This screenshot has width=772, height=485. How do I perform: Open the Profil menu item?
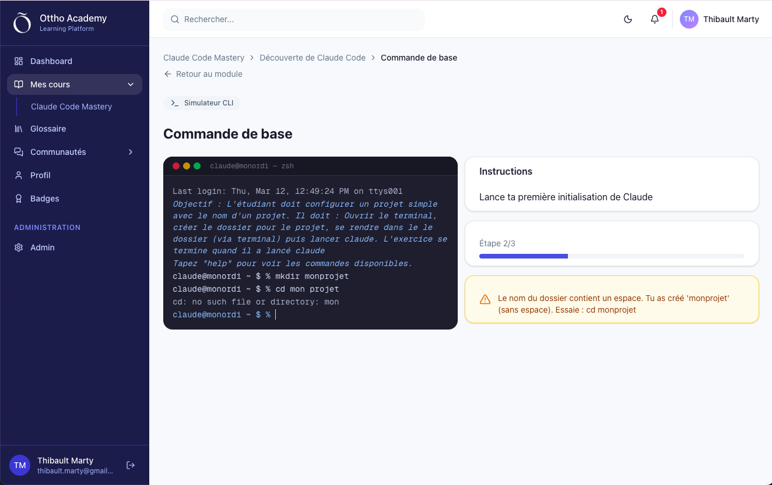point(40,175)
